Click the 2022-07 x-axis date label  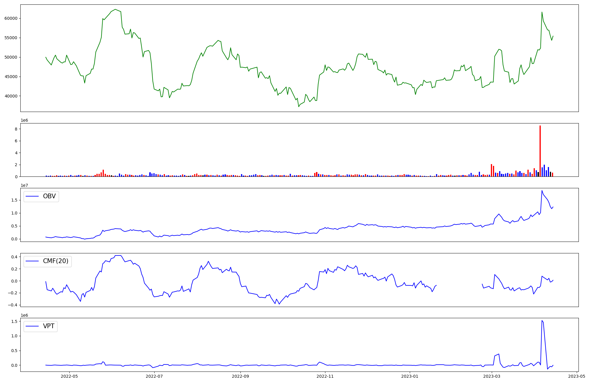(x=154, y=376)
